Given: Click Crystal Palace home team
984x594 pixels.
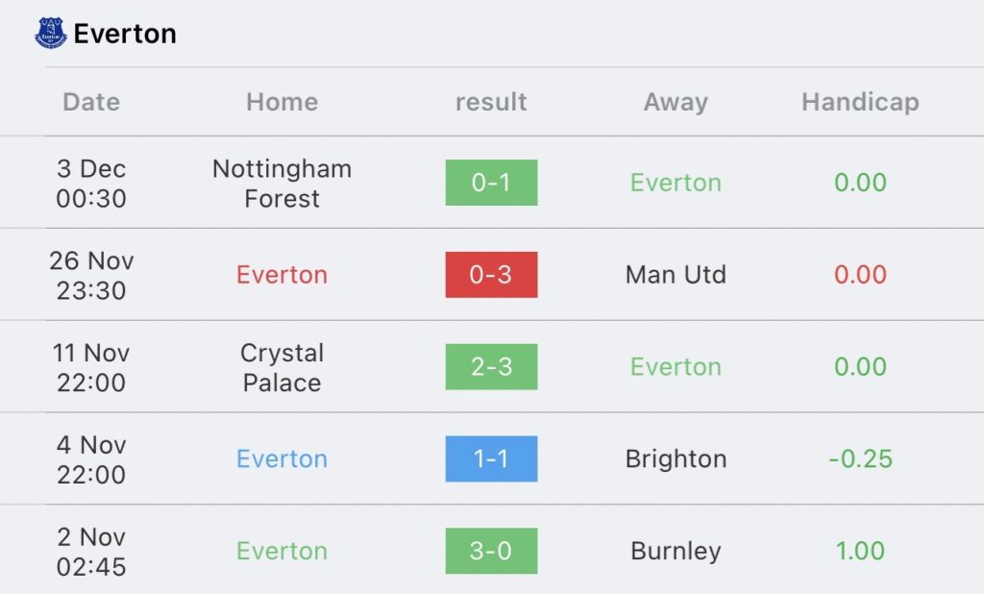Looking at the screenshot, I should click(x=283, y=367).
